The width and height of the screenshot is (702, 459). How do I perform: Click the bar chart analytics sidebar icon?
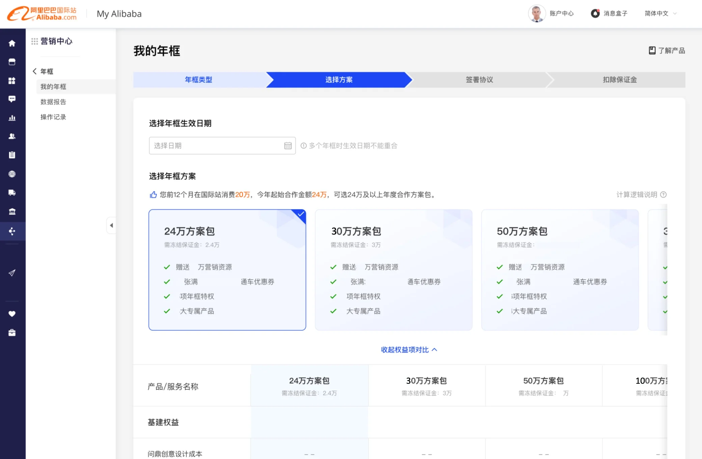tap(12, 118)
